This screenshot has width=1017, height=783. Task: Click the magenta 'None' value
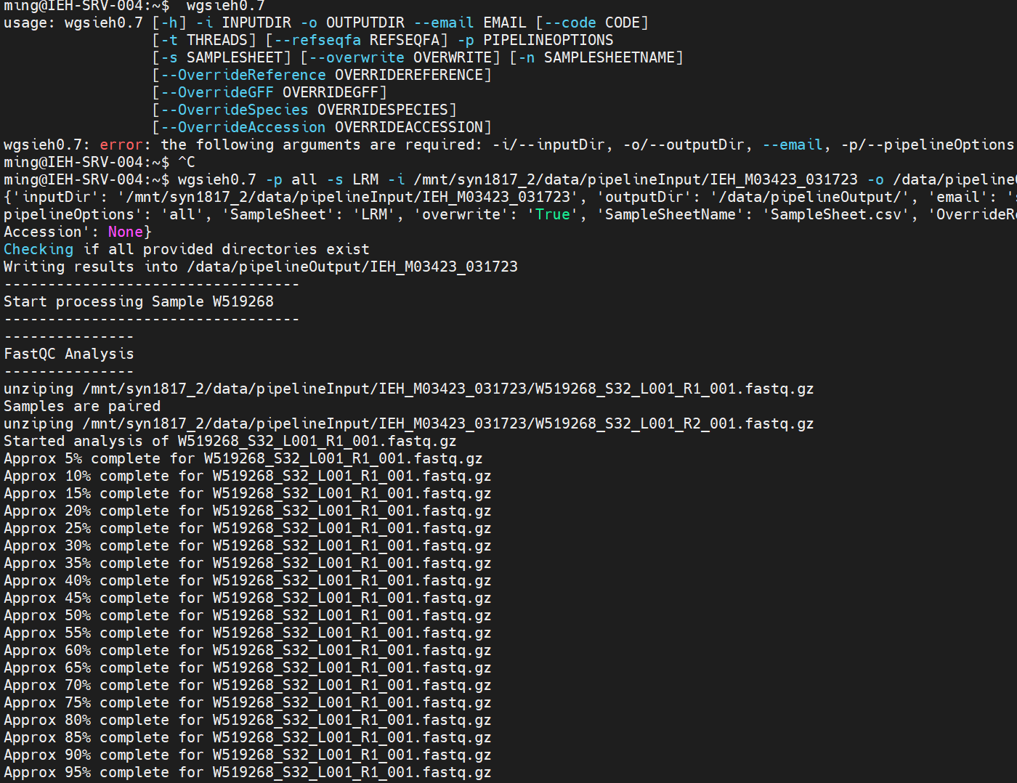tap(126, 232)
